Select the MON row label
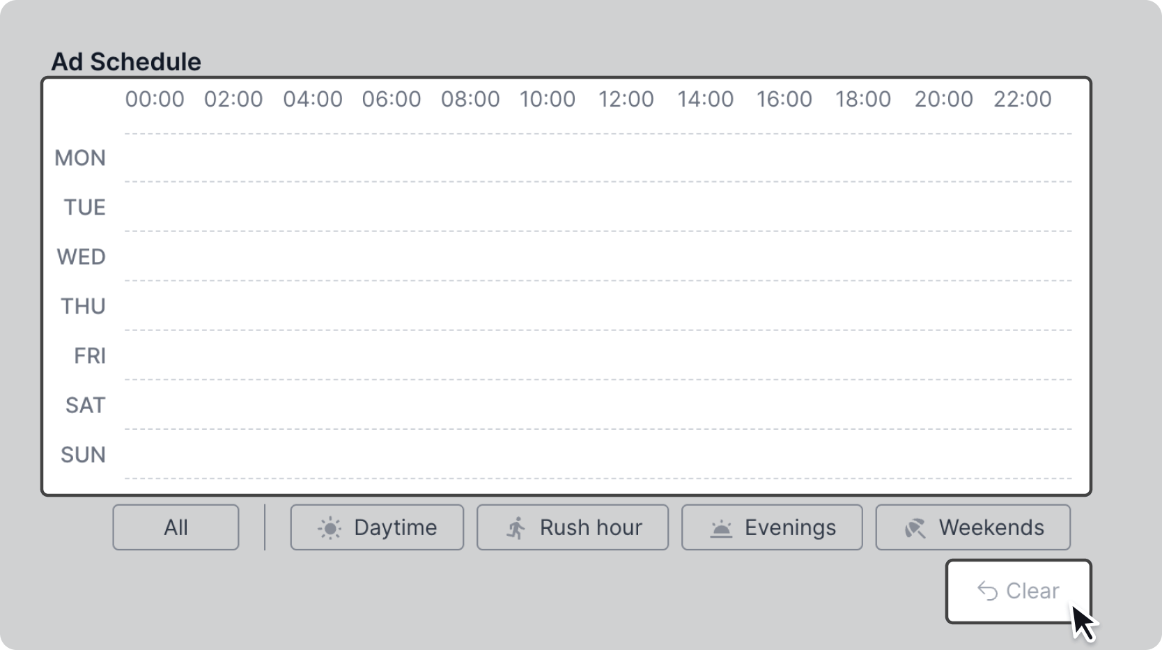The width and height of the screenshot is (1162, 650). tap(81, 158)
